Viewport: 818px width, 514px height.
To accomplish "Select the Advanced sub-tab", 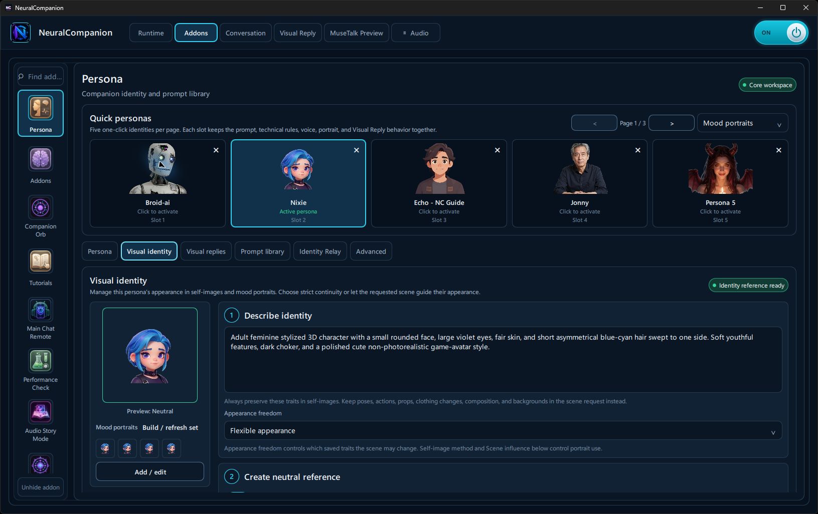I will coord(371,251).
